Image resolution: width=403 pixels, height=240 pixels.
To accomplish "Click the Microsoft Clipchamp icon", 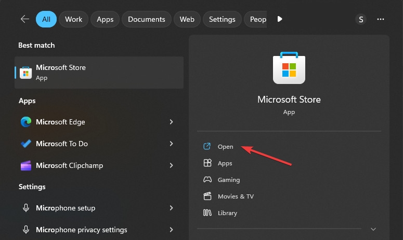I will (x=26, y=165).
